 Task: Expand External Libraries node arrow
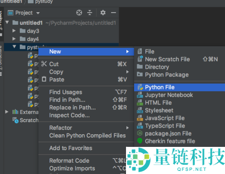click(x=7, y=112)
